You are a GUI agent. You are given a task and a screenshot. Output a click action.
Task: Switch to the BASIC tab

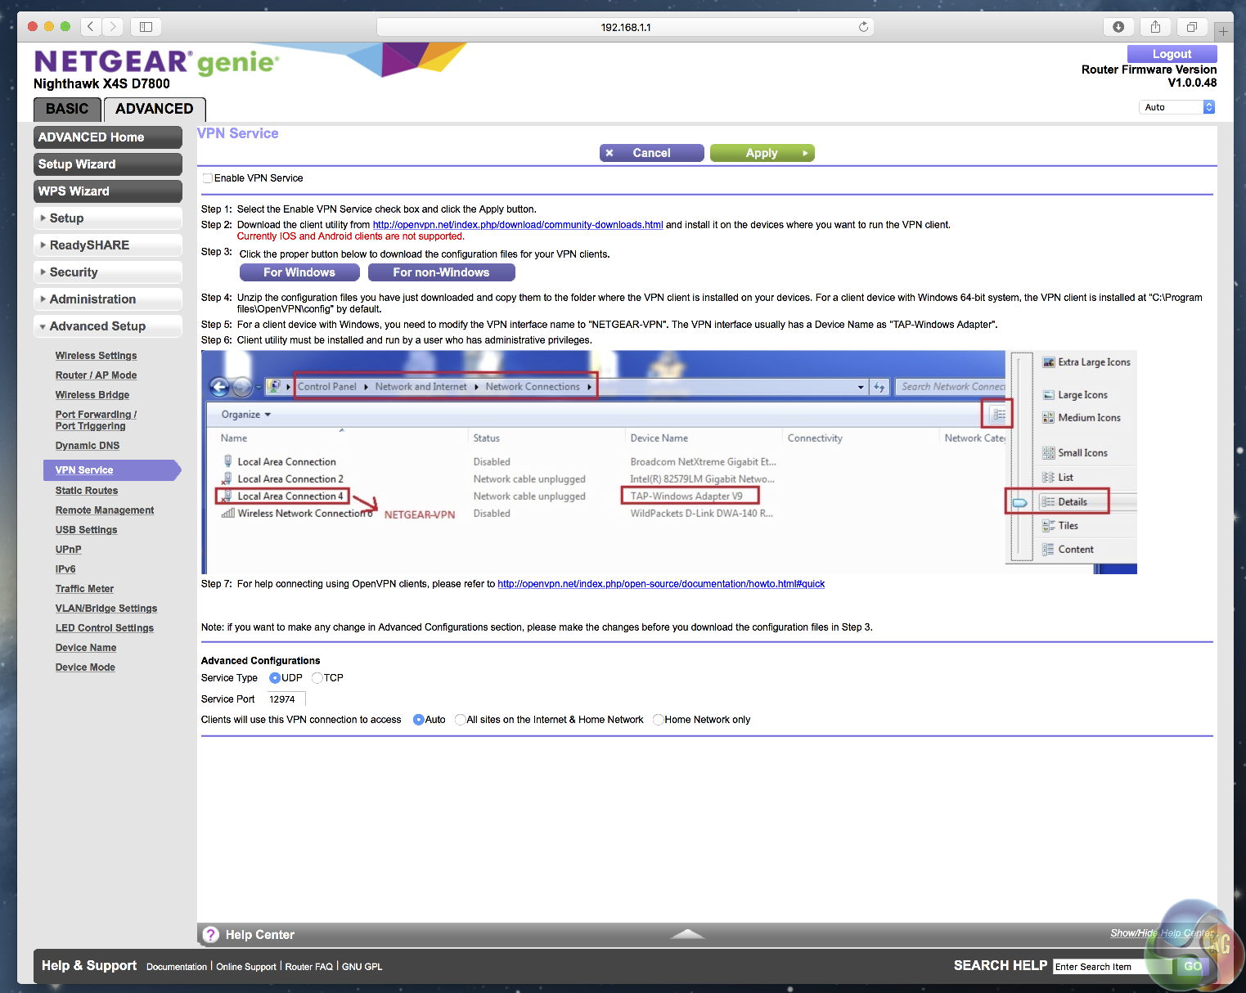click(67, 109)
